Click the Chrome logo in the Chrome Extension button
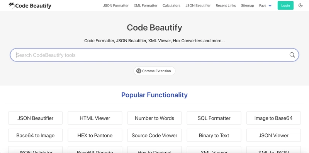309x153 pixels. point(139,71)
